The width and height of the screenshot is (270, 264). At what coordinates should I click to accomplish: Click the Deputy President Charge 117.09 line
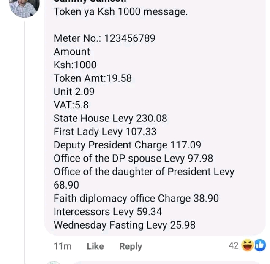[x=127, y=145]
